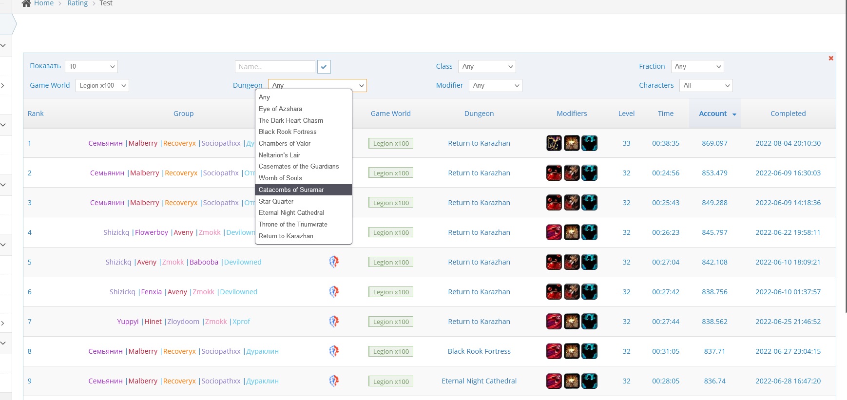Open the Class dropdown
Screen dimensions: 847x400
[x=487, y=66]
